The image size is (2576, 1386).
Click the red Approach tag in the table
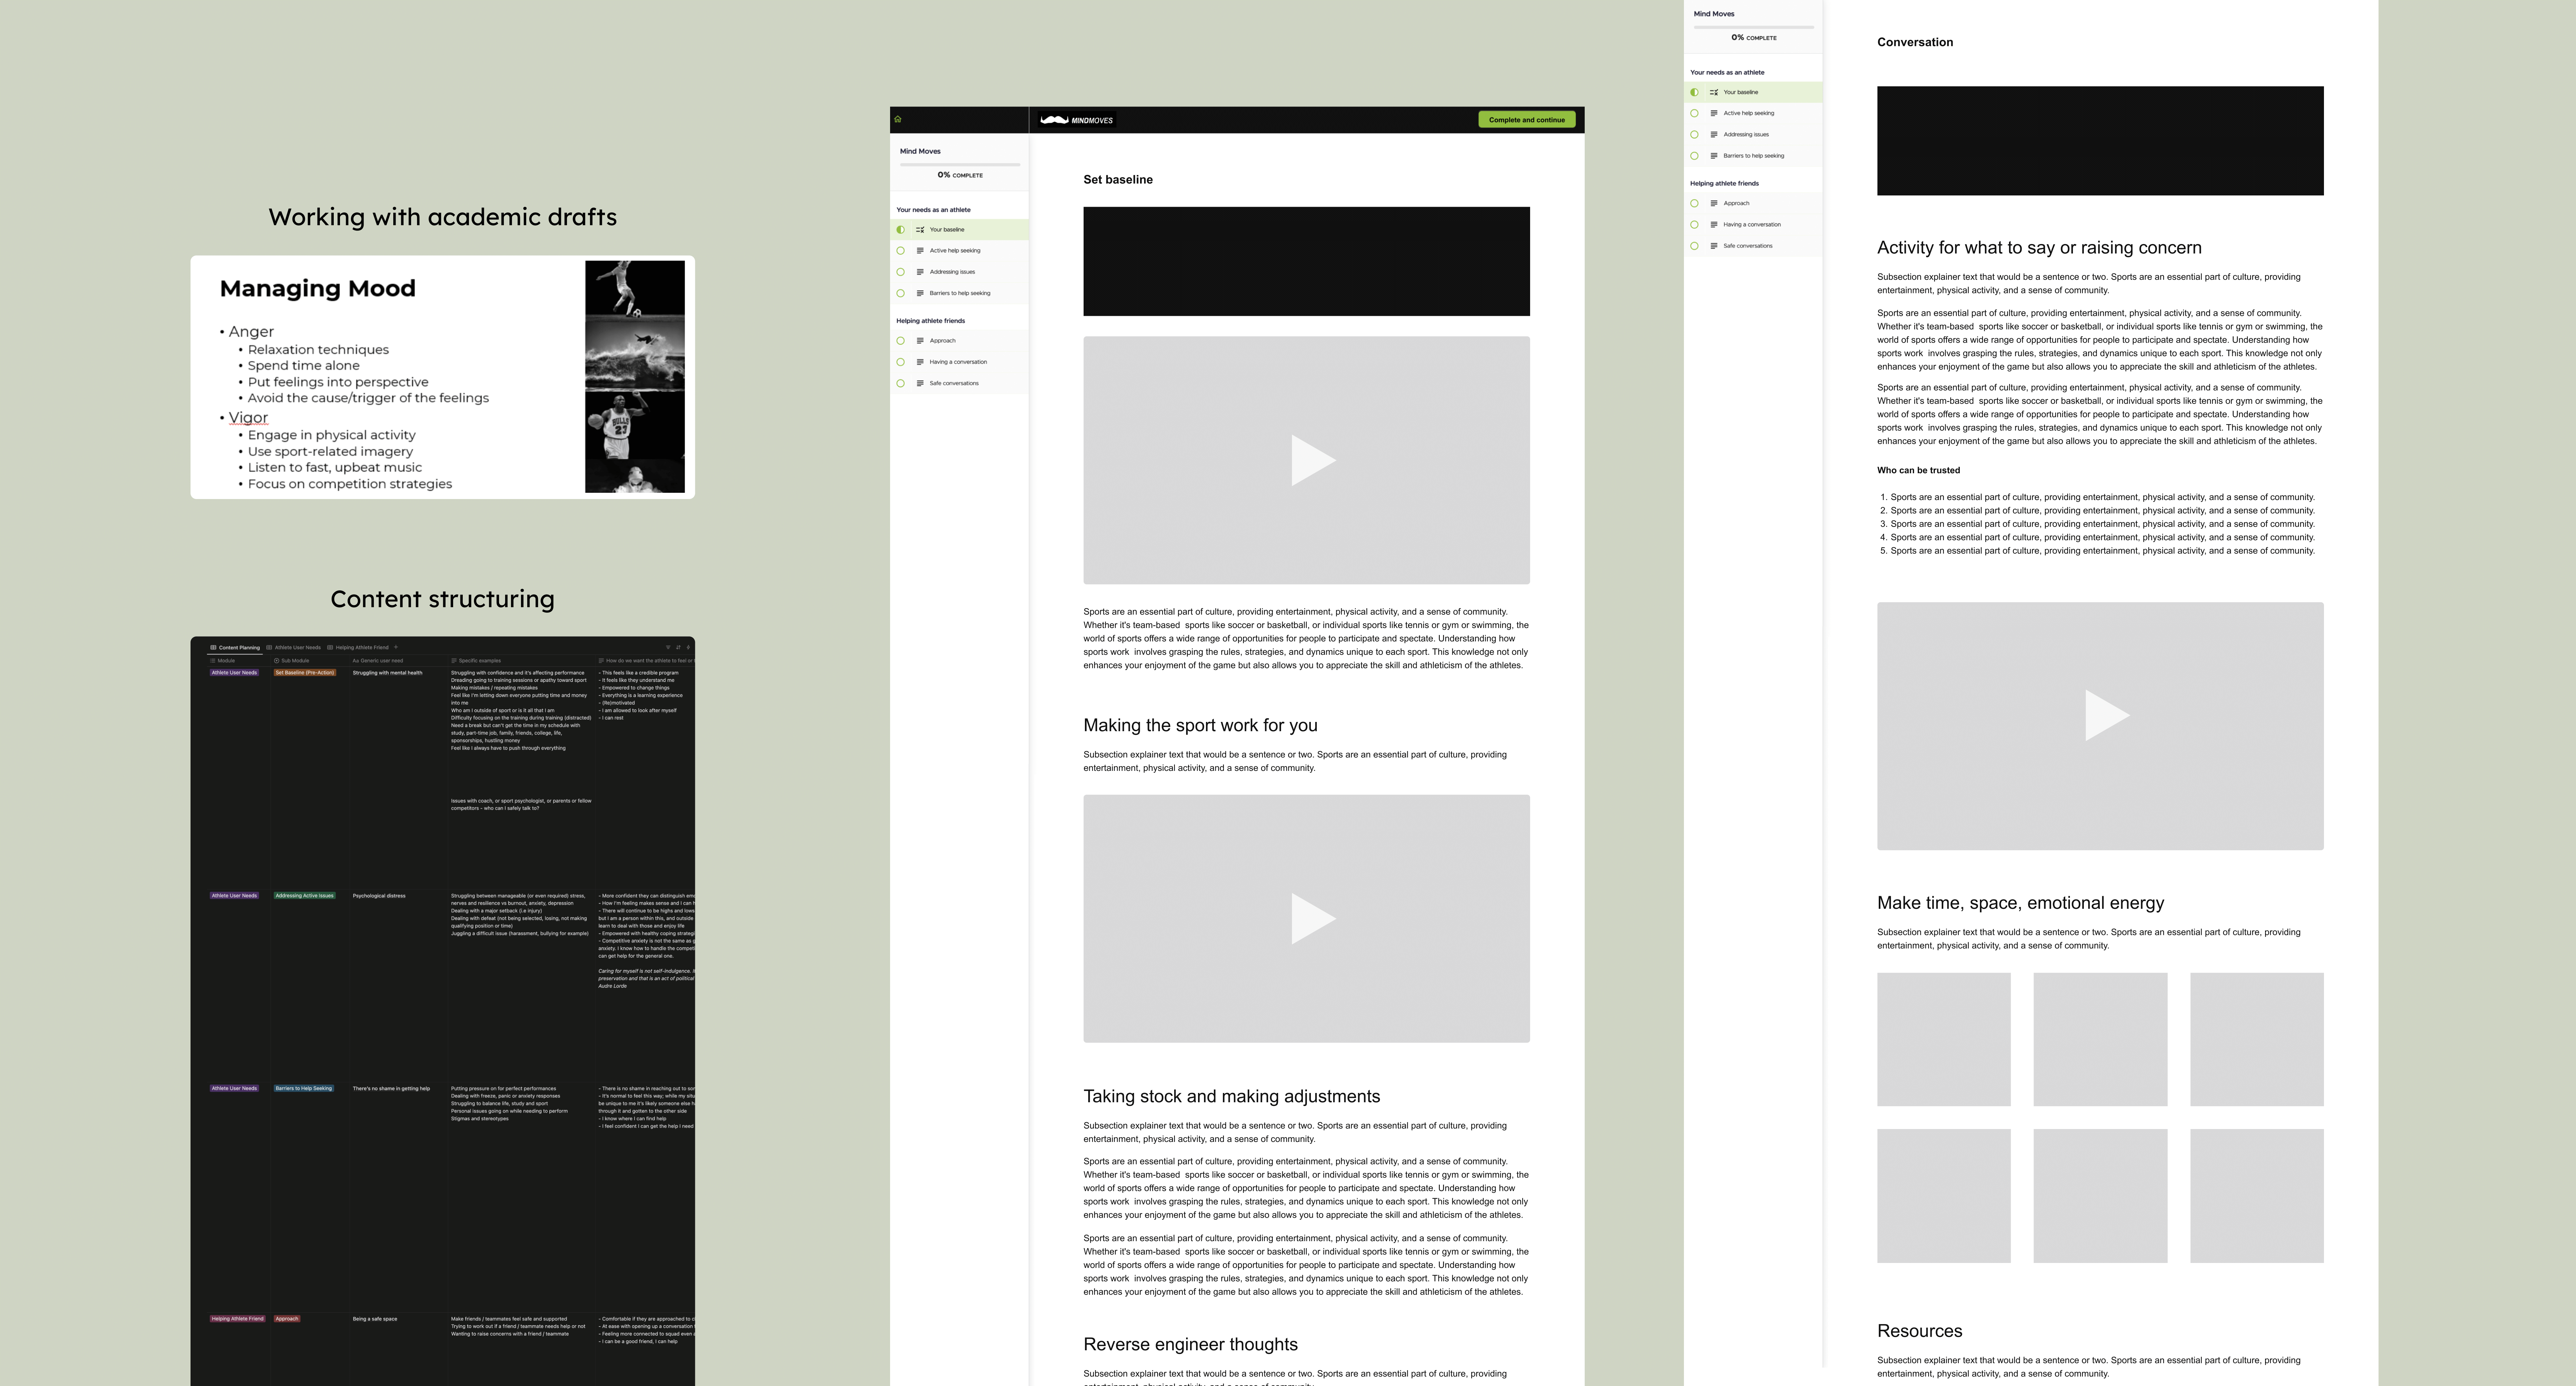click(x=287, y=1319)
